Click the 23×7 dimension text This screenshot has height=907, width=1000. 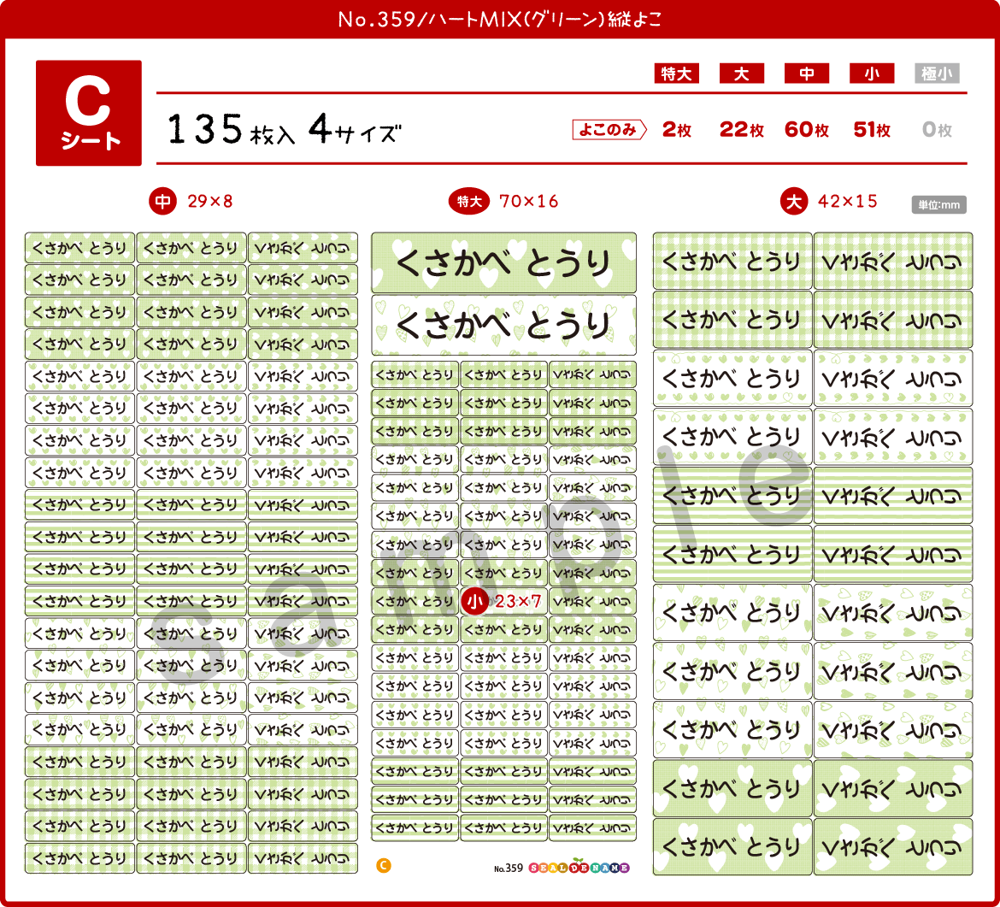point(518,601)
